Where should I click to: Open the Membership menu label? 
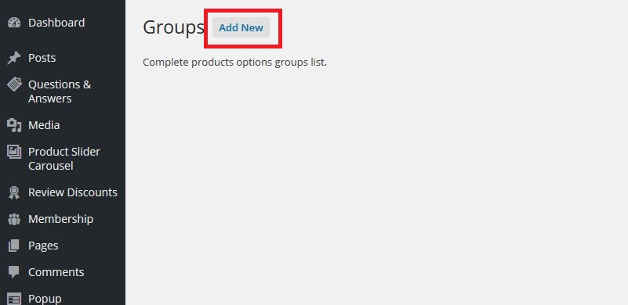(61, 219)
